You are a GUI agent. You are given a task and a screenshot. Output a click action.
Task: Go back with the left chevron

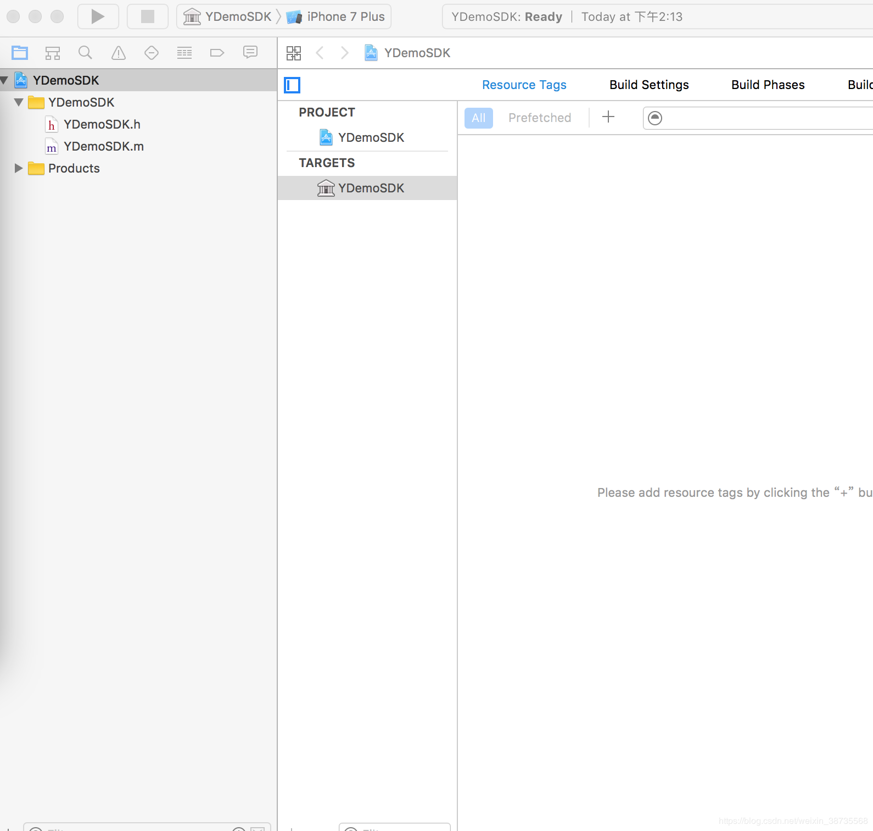[320, 53]
